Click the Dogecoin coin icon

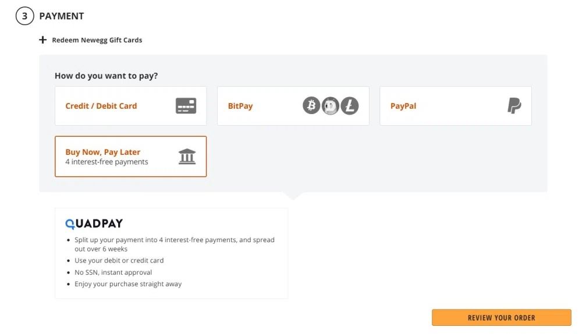click(x=331, y=106)
